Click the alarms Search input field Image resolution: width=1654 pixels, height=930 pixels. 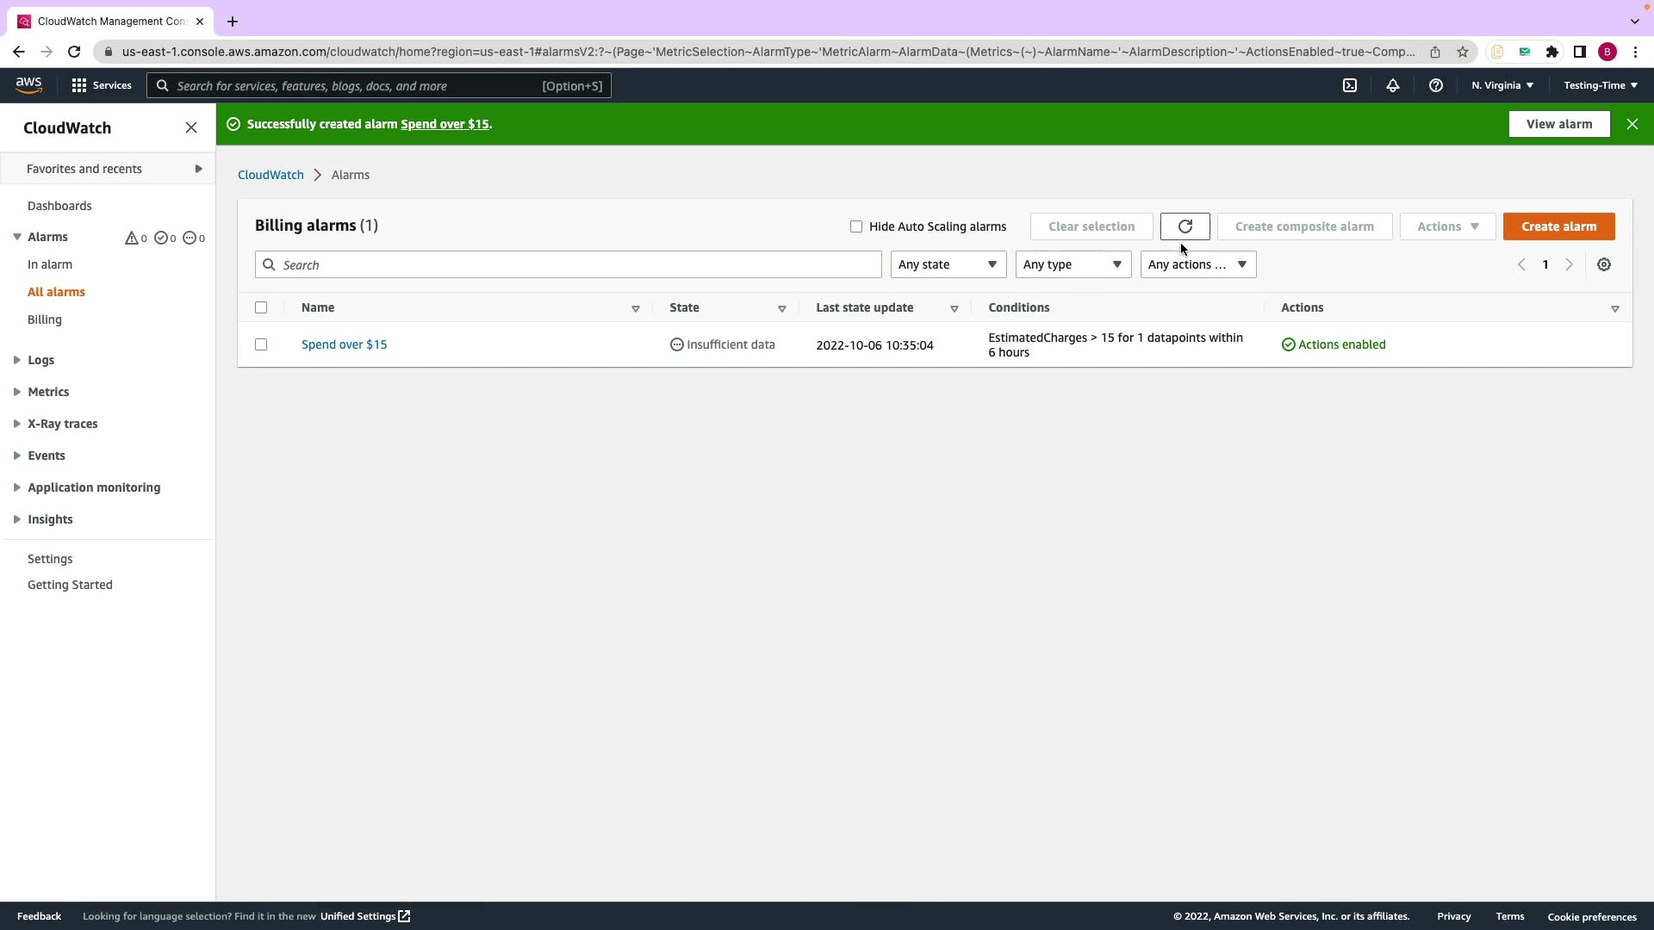click(569, 264)
